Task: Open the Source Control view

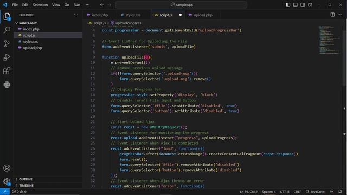Action: [7, 43]
